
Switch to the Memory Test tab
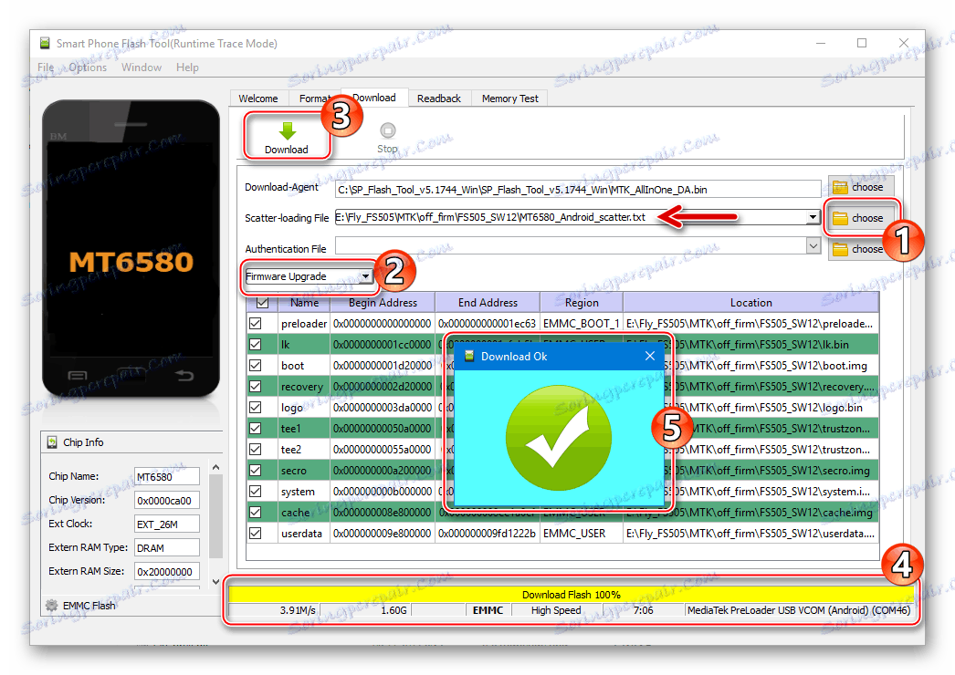pos(509,98)
